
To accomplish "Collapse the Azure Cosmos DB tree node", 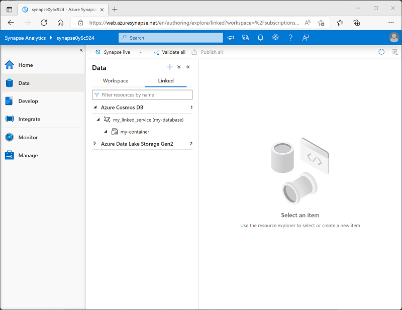I will click(95, 107).
